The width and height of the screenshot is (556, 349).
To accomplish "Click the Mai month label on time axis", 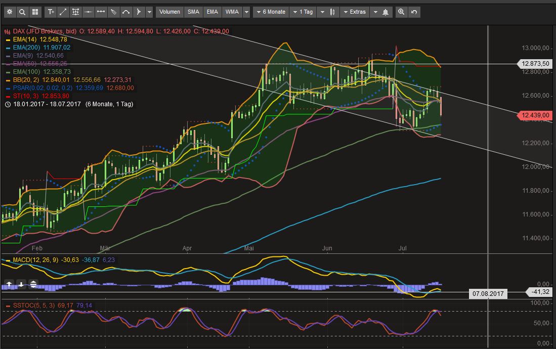I will coord(249,248).
